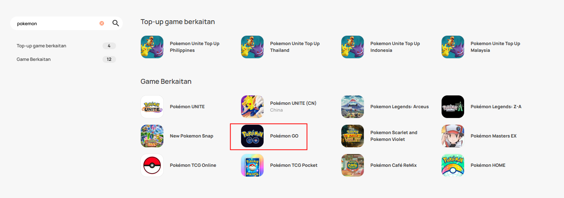Open the Pokémon TCG Online Pokéball icon
The height and width of the screenshot is (198, 564).
pos(152,165)
